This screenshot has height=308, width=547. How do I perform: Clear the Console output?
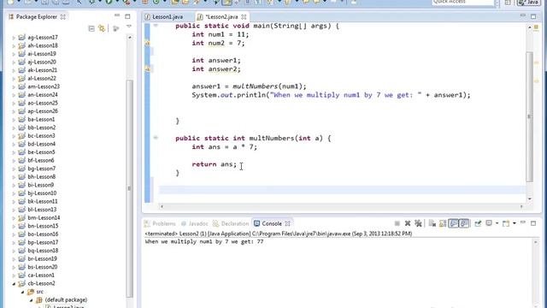pyautogui.click(x=432, y=223)
